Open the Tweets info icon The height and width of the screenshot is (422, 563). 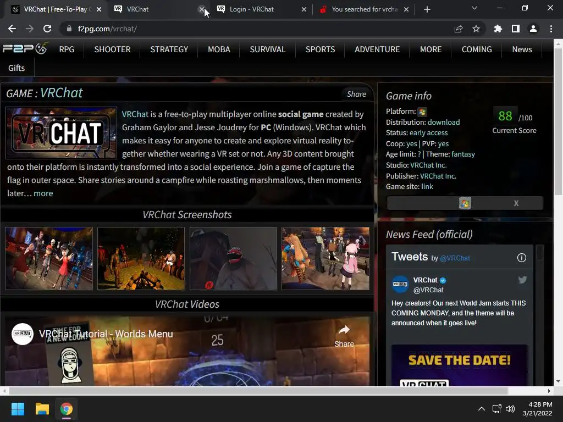coord(522,258)
